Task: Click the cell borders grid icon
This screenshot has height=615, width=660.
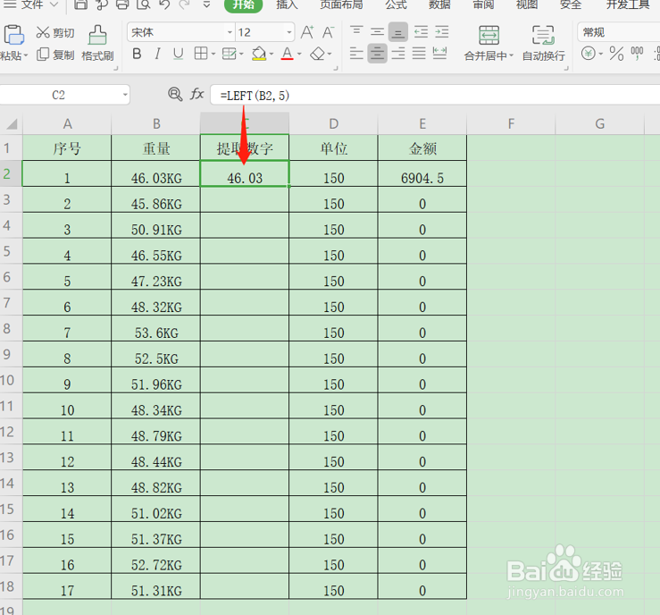Action: pyautogui.click(x=201, y=54)
